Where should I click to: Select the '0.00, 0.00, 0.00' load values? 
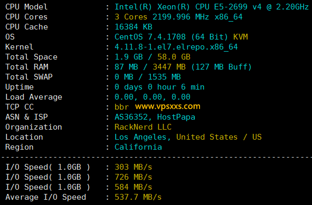(153, 97)
